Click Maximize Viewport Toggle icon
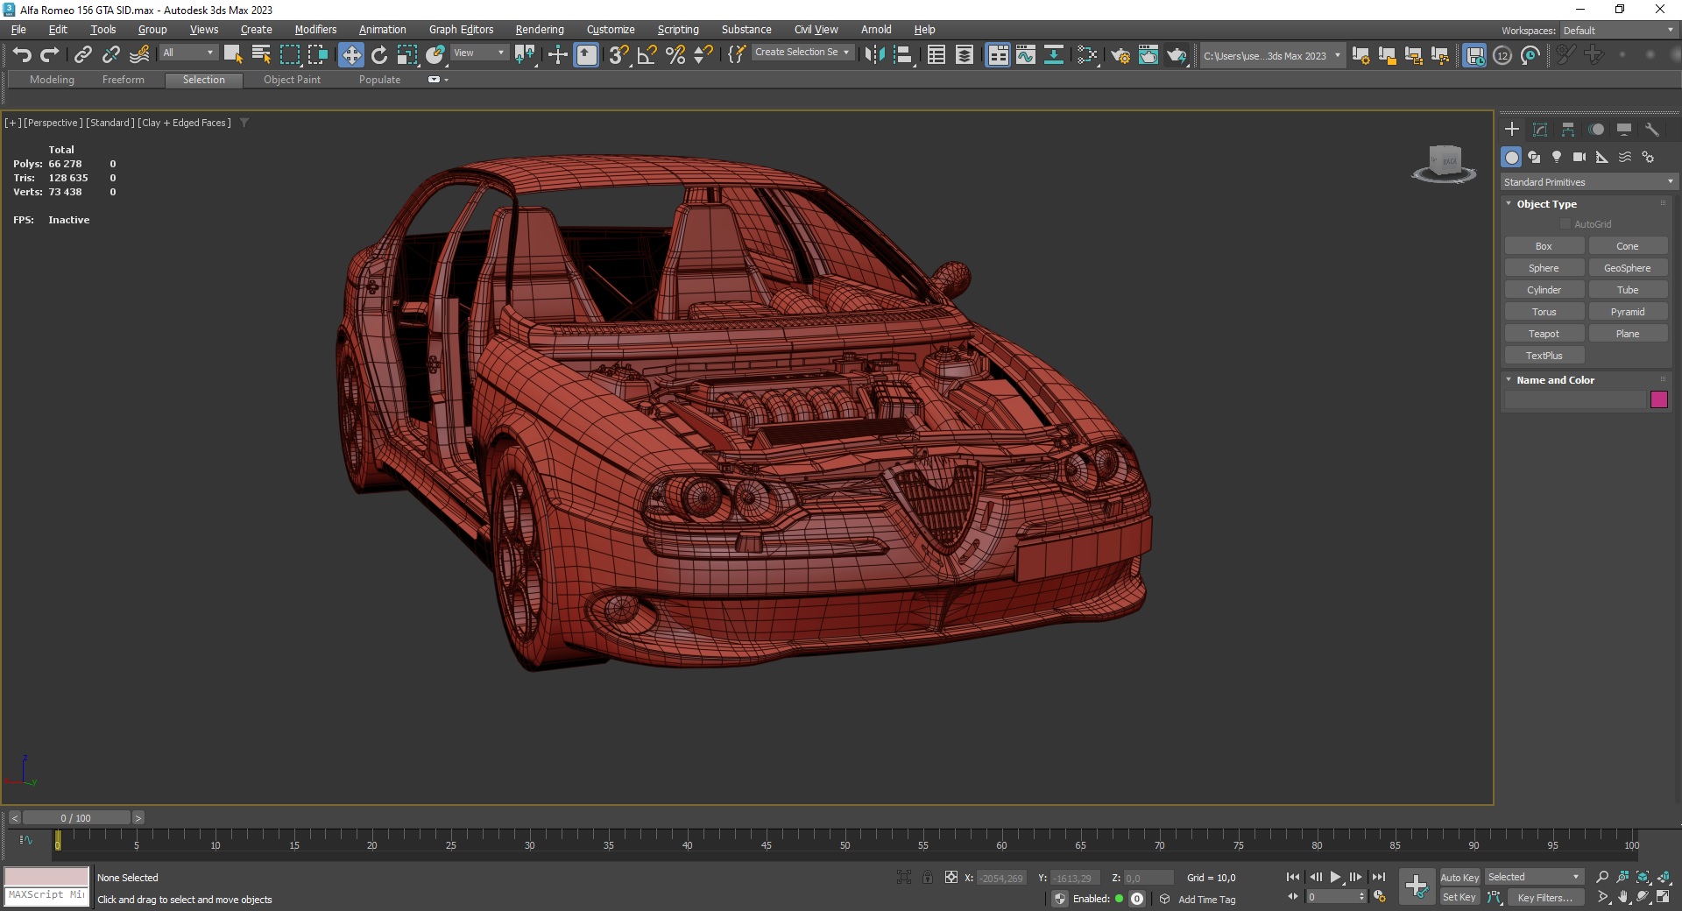The height and width of the screenshot is (911, 1682). (1663, 897)
